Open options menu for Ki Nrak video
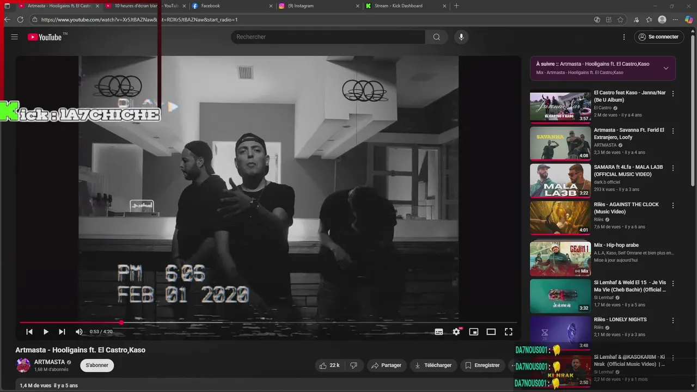Image resolution: width=697 pixels, height=392 pixels. (673, 358)
